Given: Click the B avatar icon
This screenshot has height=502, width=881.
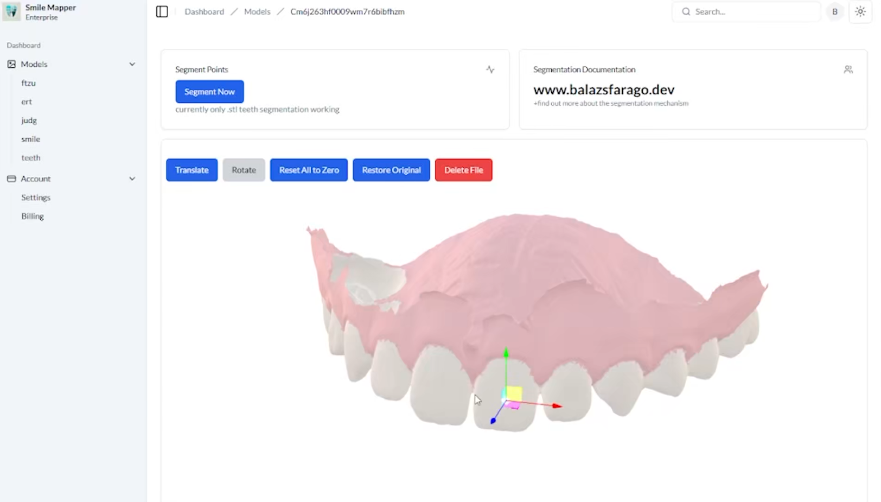Looking at the screenshot, I should 834,11.
